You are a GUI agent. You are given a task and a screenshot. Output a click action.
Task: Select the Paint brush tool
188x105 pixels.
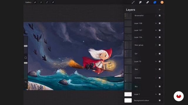tap(133, 2)
